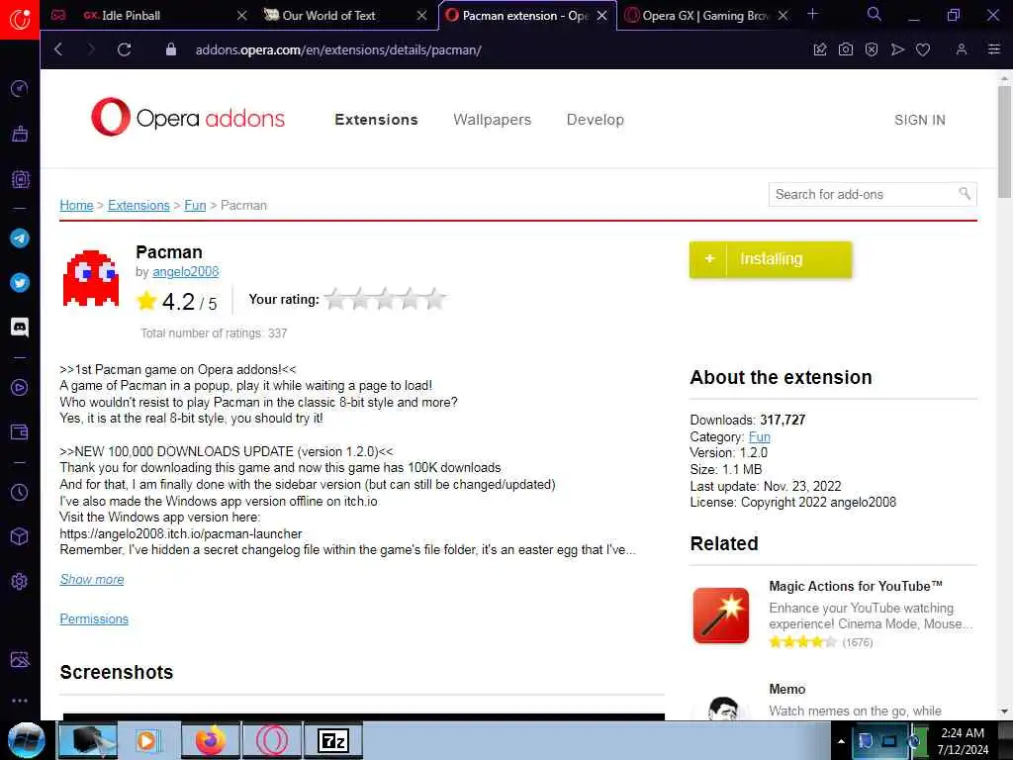1013x760 pixels.
Task: Close the Idle Pinball tab
Action: point(241,16)
